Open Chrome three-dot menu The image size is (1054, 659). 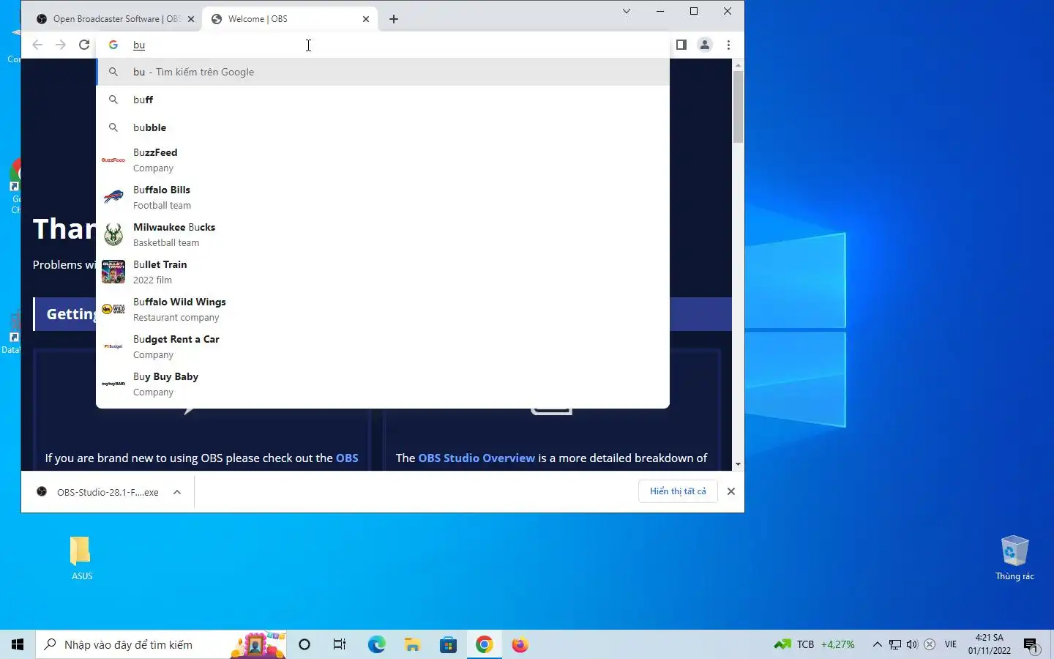coord(728,45)
